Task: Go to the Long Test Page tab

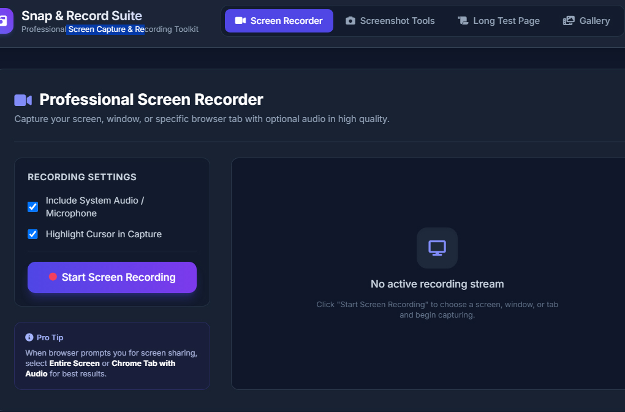Action: pos(499,21)
